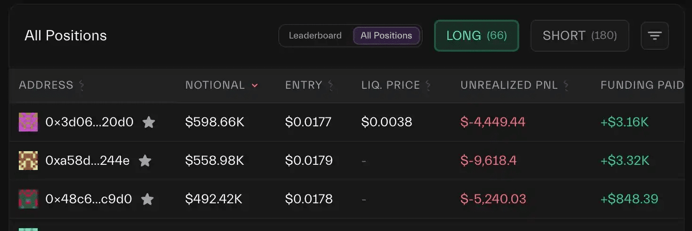This screenshot has height=231, width=692.
Task: Star the 0x3d06...20d0 address
Action: tap(149, 123)
